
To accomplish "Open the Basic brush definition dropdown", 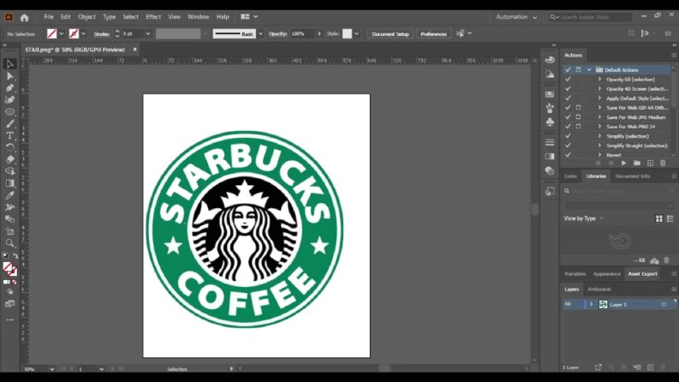I will (x=260, y=33).
